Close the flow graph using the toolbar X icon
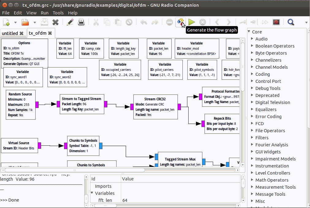 [x=55, y=22]
